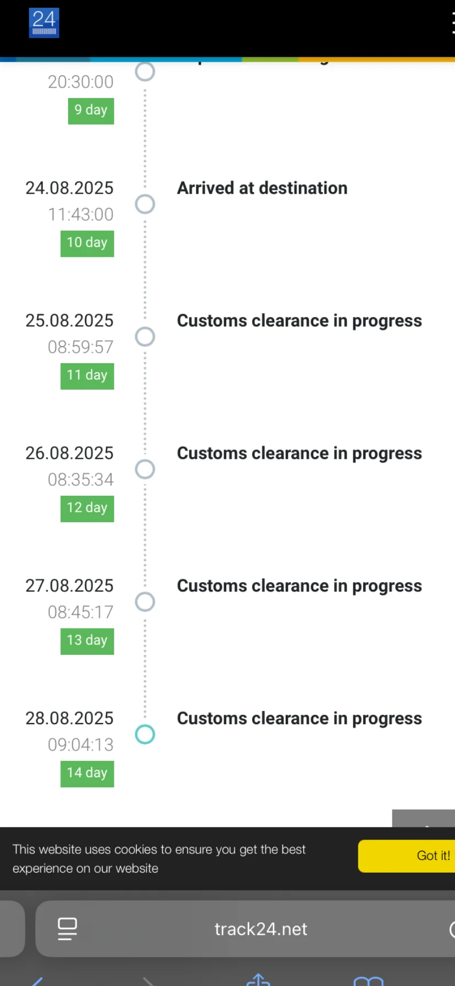Click the scroll-to-top gray button
455x986 pixels.
(x=424, y=818)
